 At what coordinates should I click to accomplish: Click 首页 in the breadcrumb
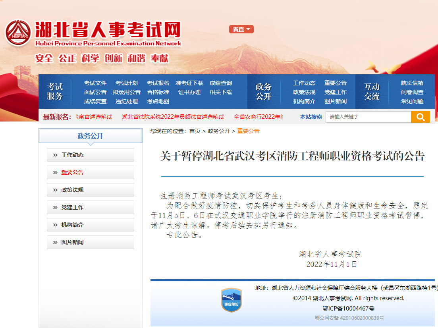(195, 131)
